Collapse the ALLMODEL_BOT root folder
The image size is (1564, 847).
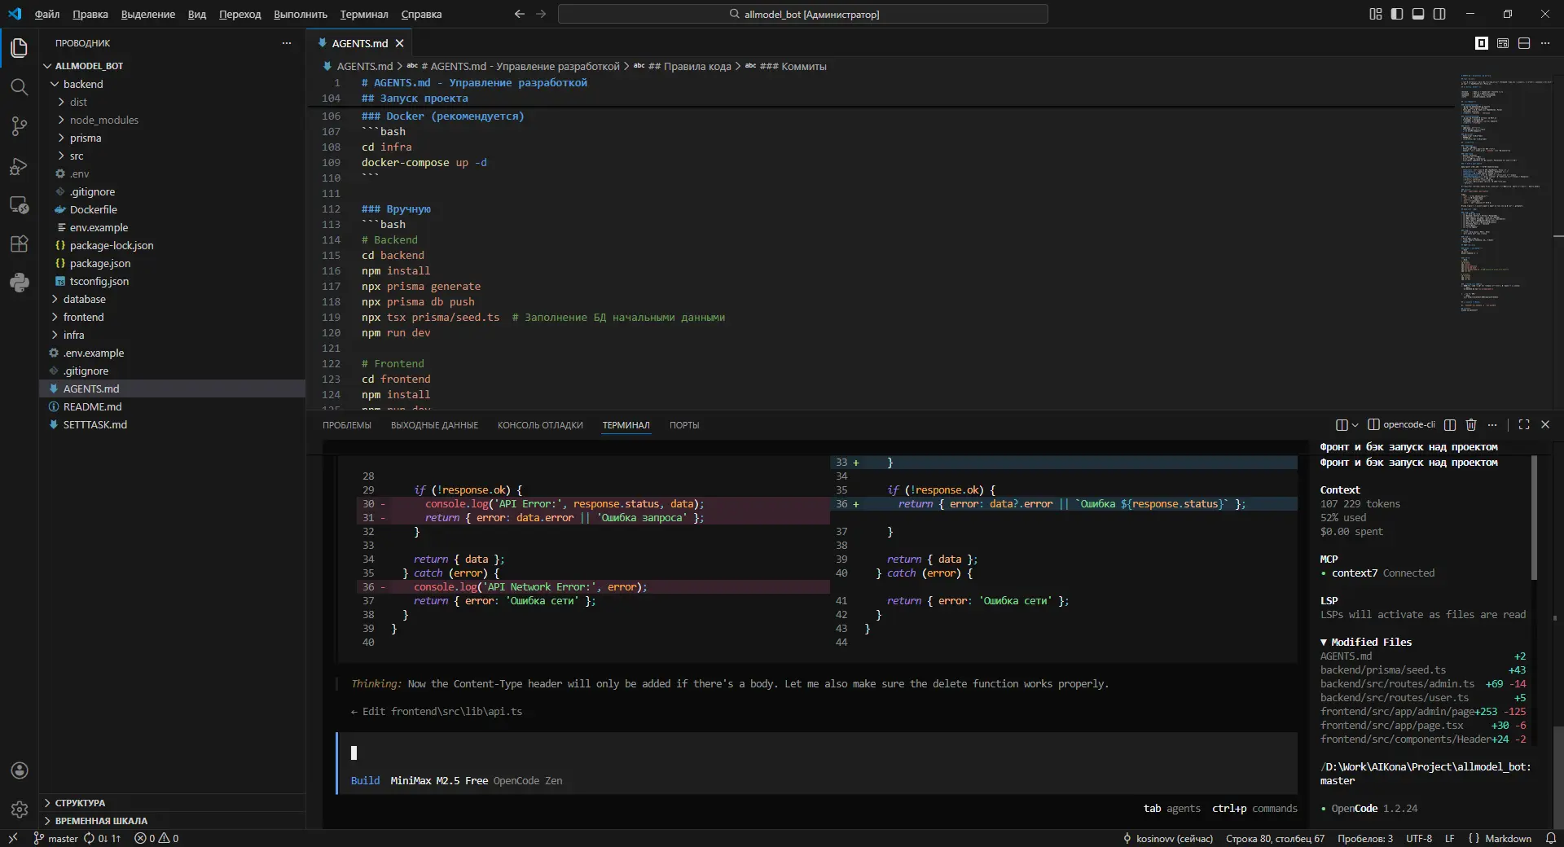(x=47, y=66)
